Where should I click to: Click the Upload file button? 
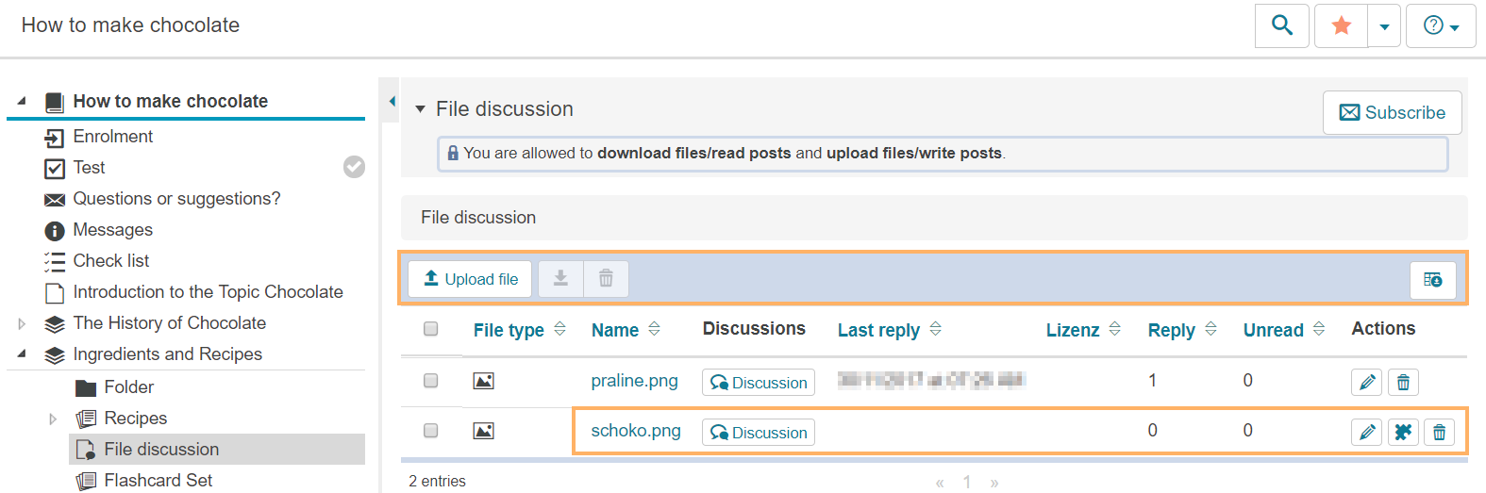tap(470, 279)
